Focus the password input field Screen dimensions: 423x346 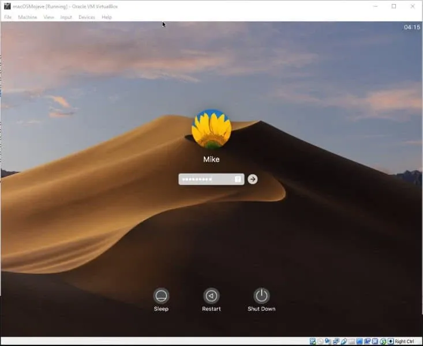pyautogui.click(x=211, y=179)
